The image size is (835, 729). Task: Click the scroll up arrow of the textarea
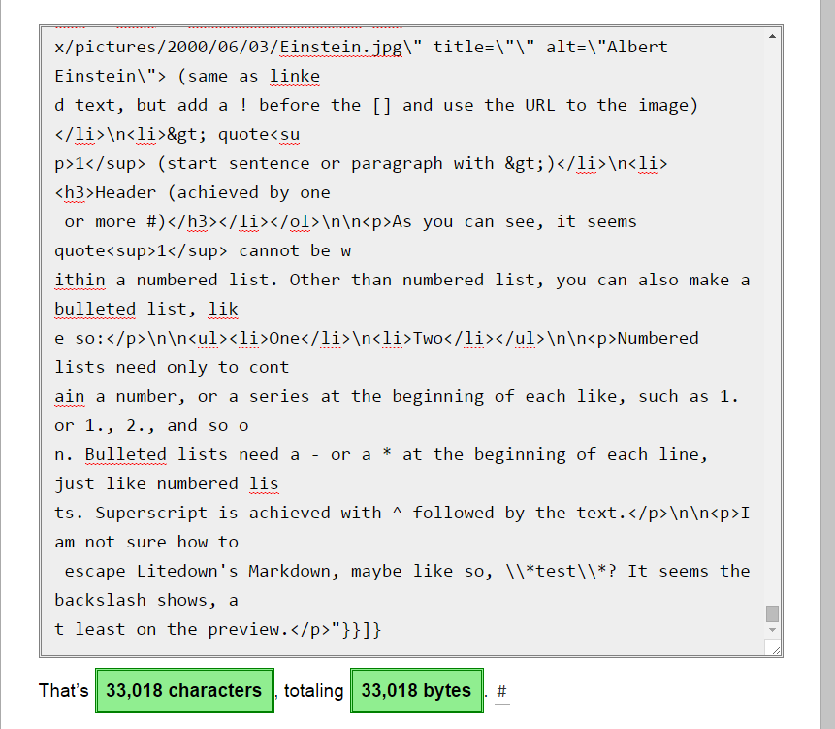coord(772,37)
